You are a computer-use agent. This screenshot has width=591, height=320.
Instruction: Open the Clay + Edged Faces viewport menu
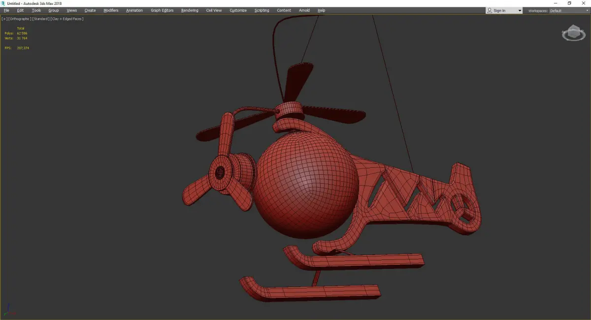pos(67,19)
